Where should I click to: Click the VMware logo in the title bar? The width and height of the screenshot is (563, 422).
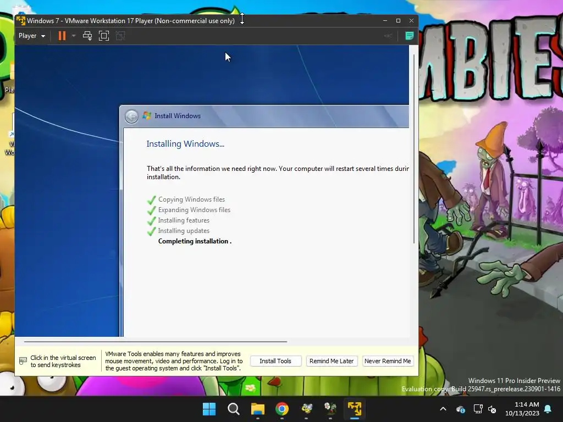click(x=21, y=20)
